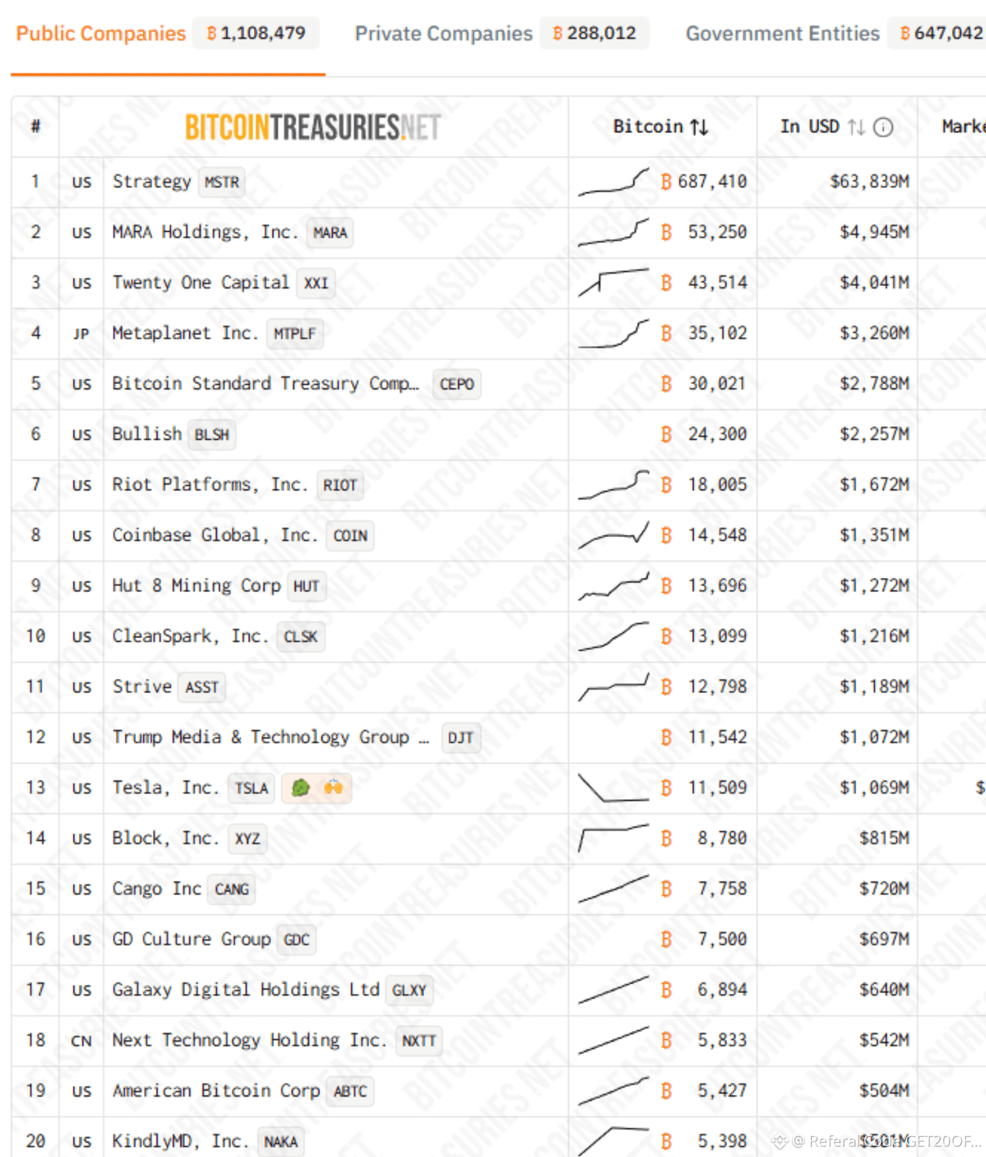Click the XXI ticker badge

click(x=316, y=283)
